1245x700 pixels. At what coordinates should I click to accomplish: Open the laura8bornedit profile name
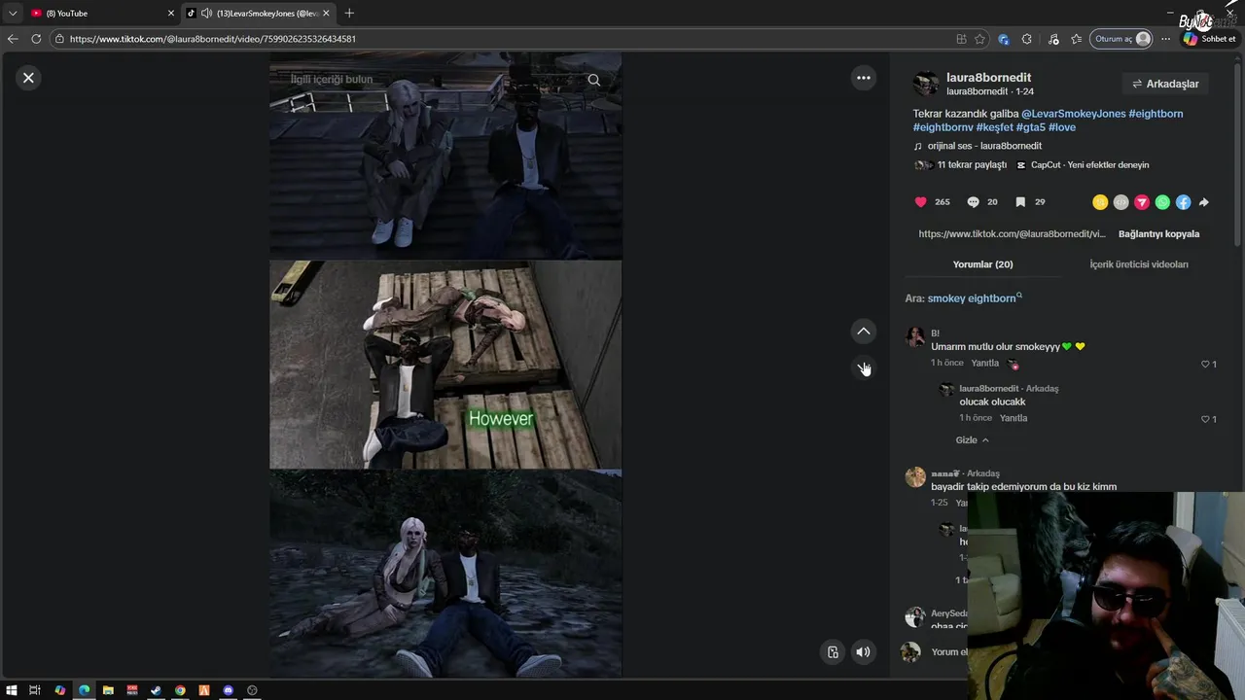point(988,78)
